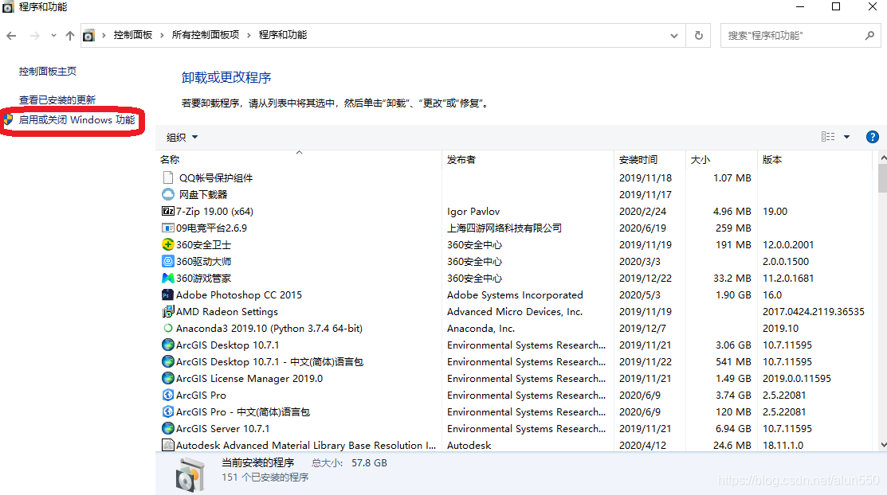Image resolution: width=887 pixels, height=495 pixels.
Task: Click the ArcGIS Pro 中文语言包 icon
Action: pyautogui.click(x=168, y=412)
